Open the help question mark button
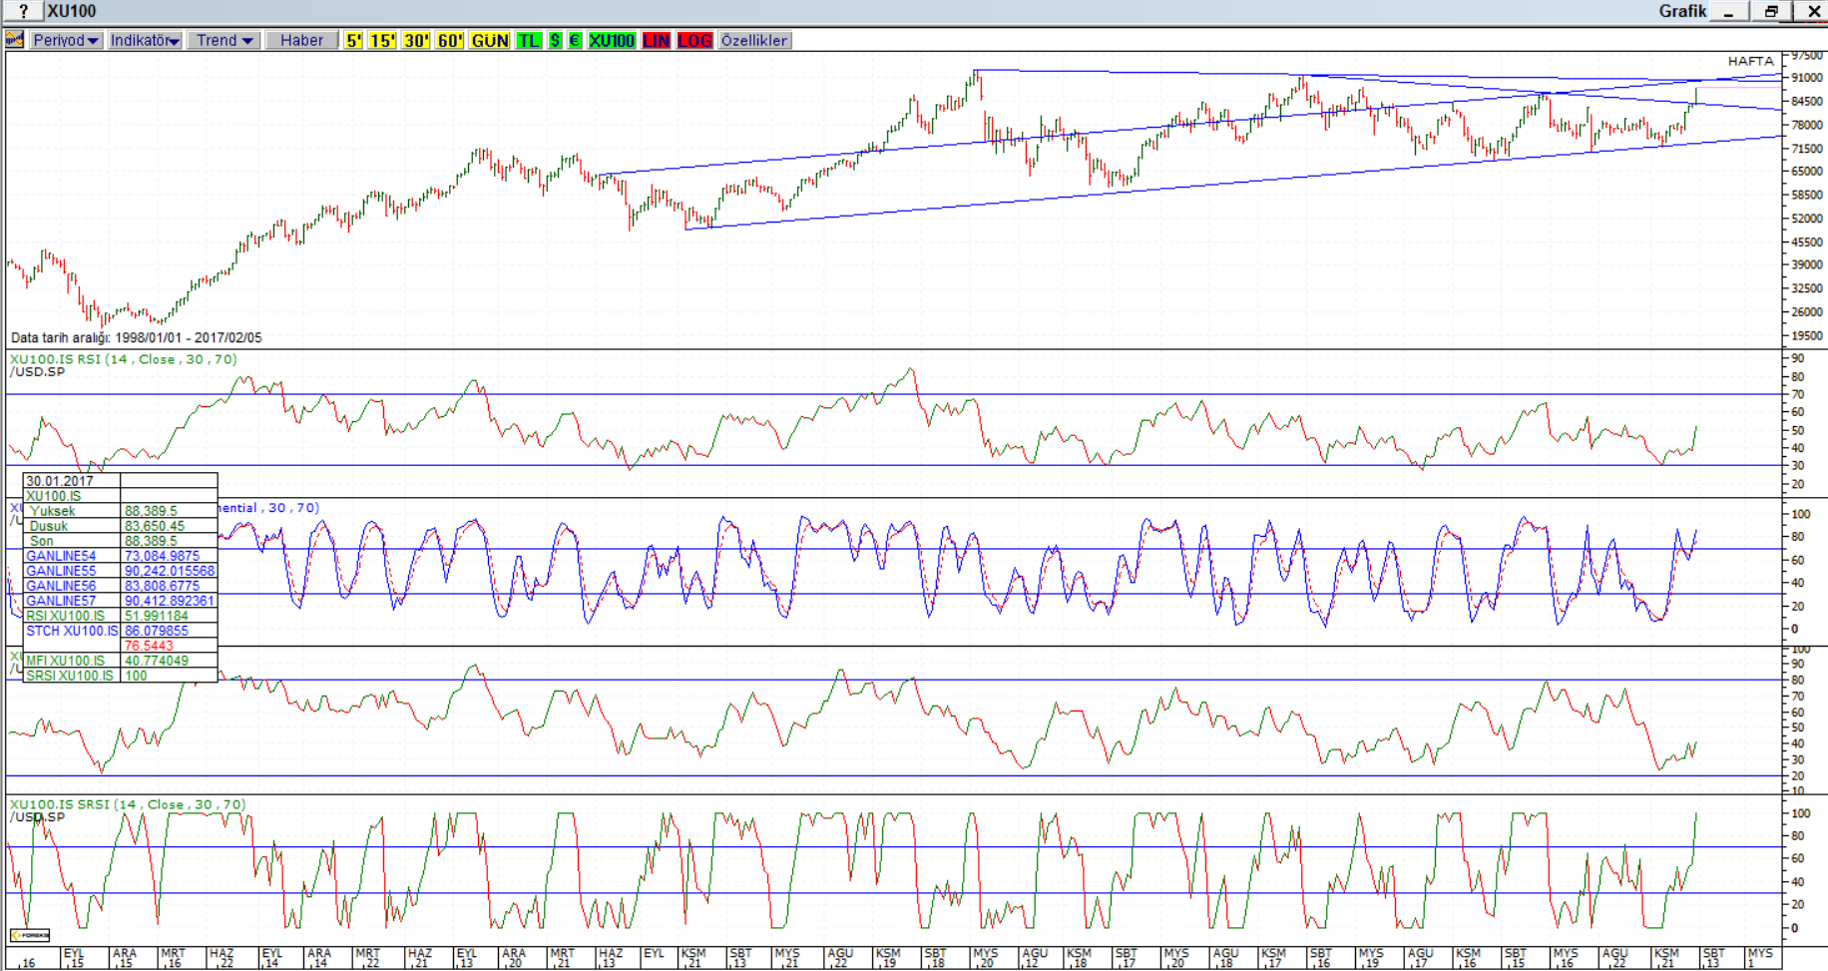This screenshot has height=971, width=1828. (23, 11)
